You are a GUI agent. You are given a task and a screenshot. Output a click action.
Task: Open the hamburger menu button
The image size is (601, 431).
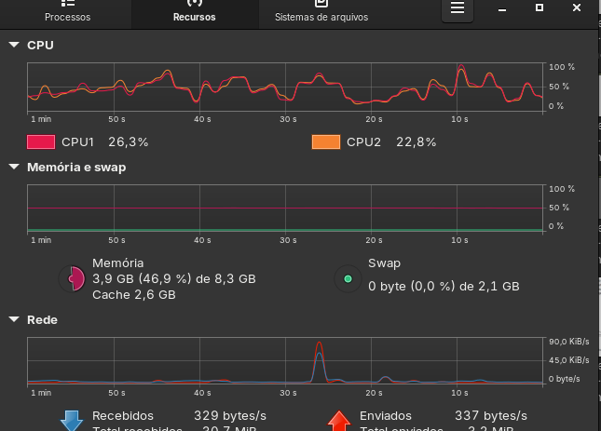click(457, 8)
